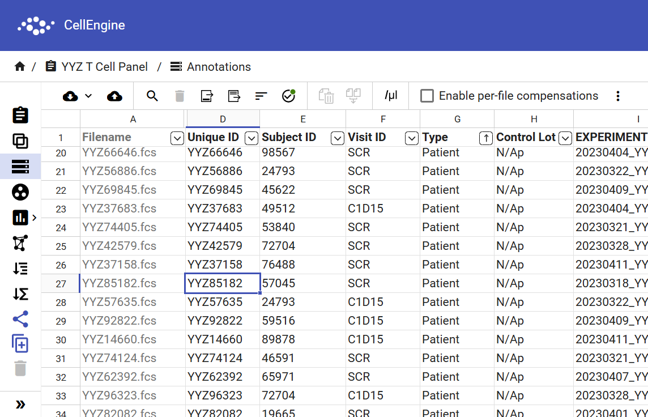648x417 pixels.
Task: Click the duplicate experiment sidebar icon
Action: [x=20, y=343]
